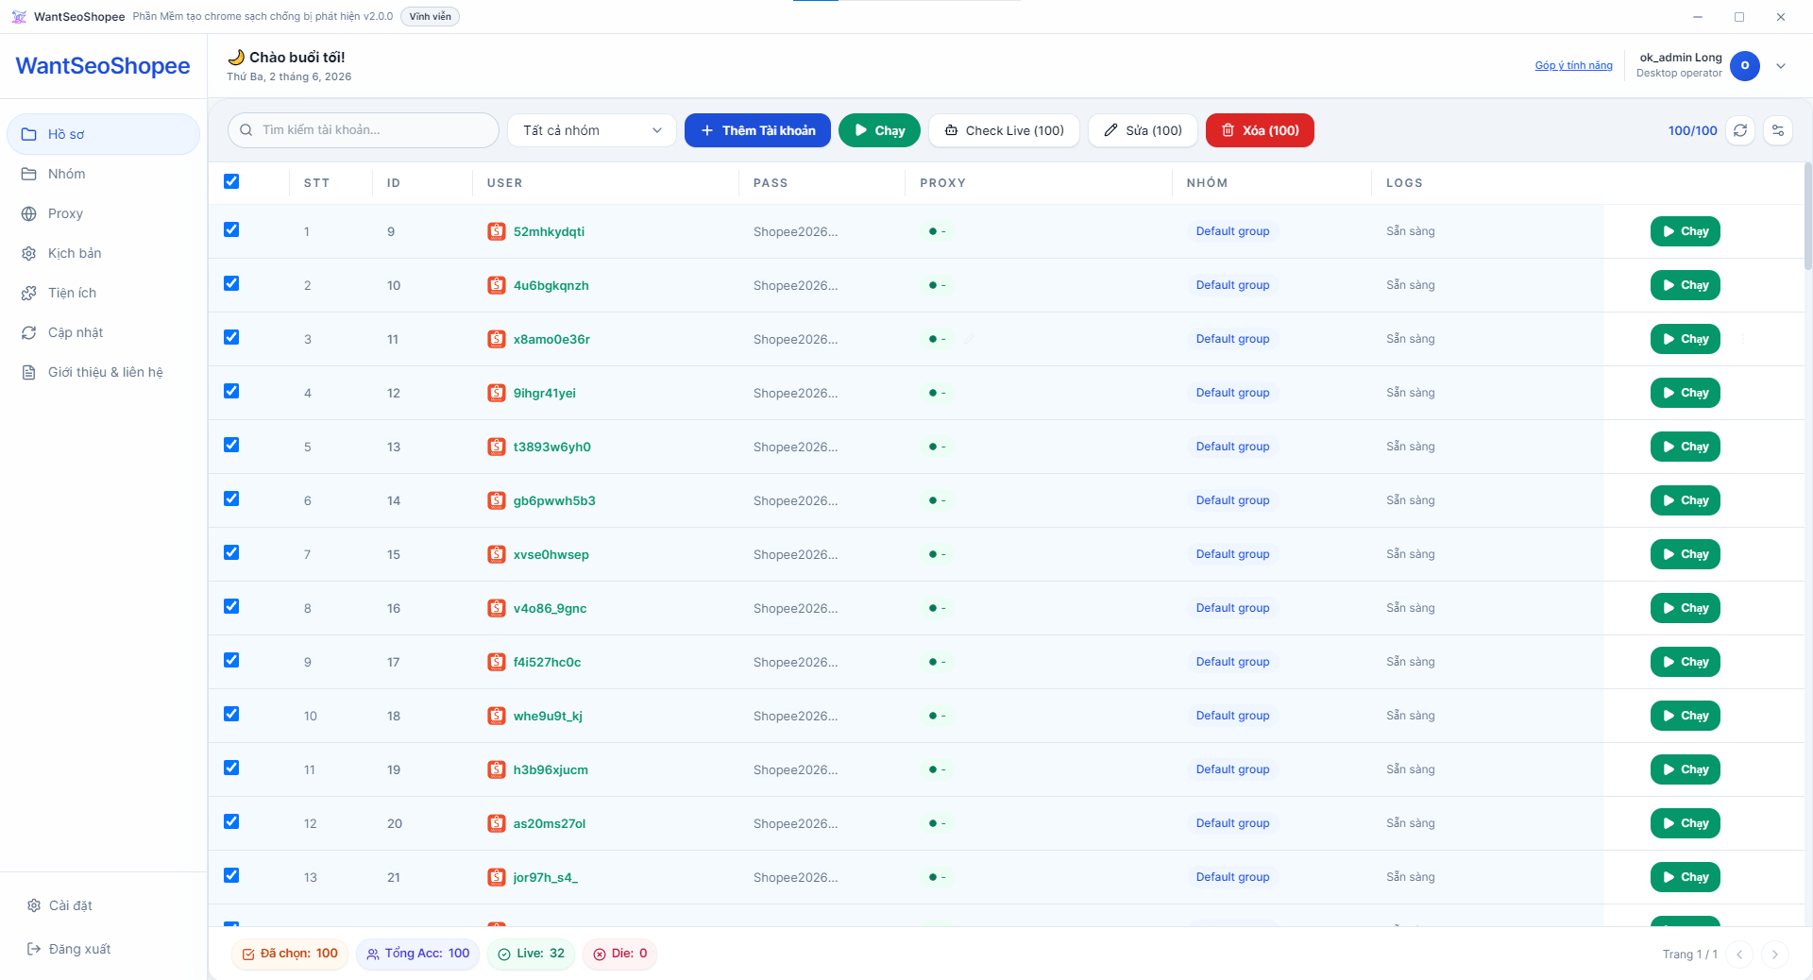This screenshot has width=1813, height=980.
Task: Open the Góp ý tính năng link
Action: (1573, 66)
